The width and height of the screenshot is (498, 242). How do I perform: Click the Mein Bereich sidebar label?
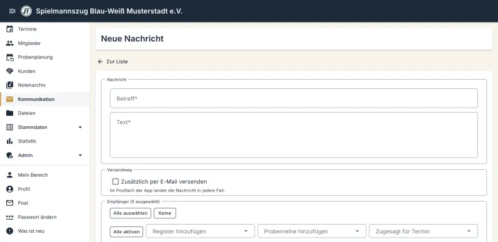(x=33, y=175)
